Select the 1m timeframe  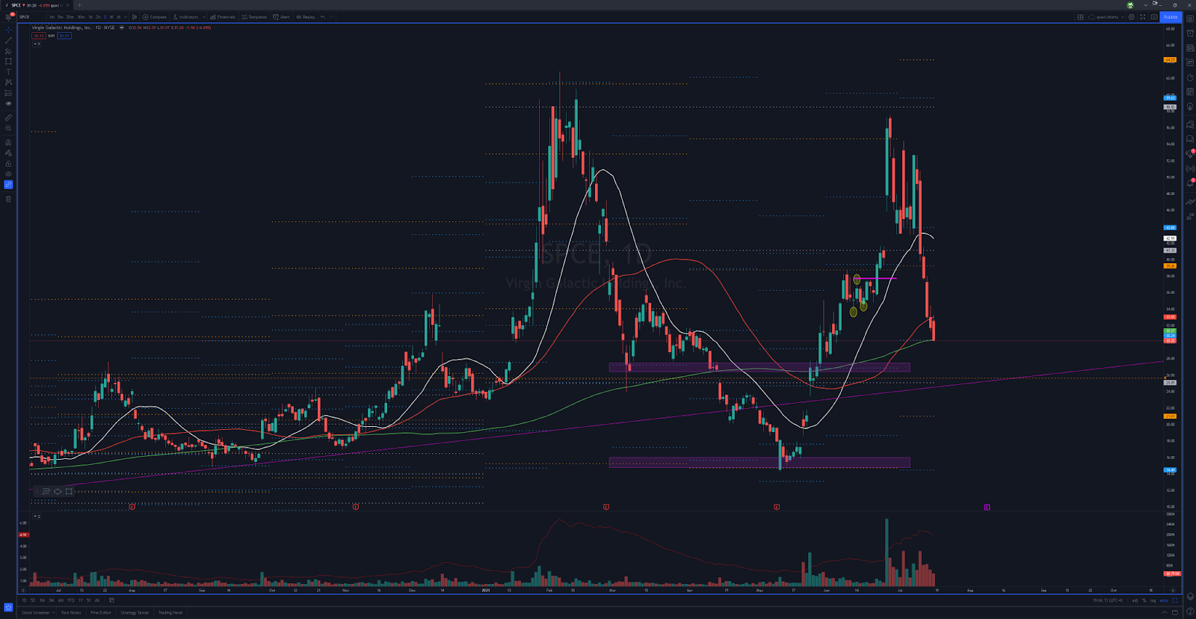(52, 16)
